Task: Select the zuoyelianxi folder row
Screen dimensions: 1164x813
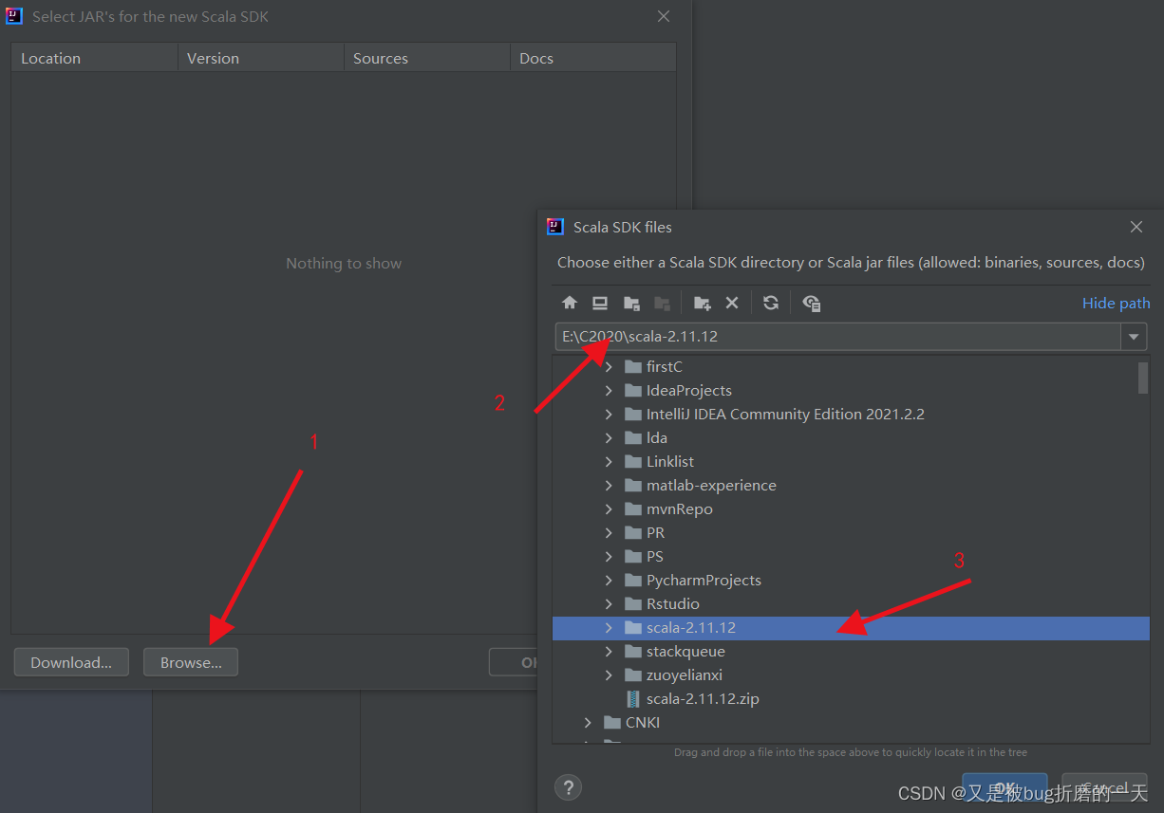Action: coord(851,675)
